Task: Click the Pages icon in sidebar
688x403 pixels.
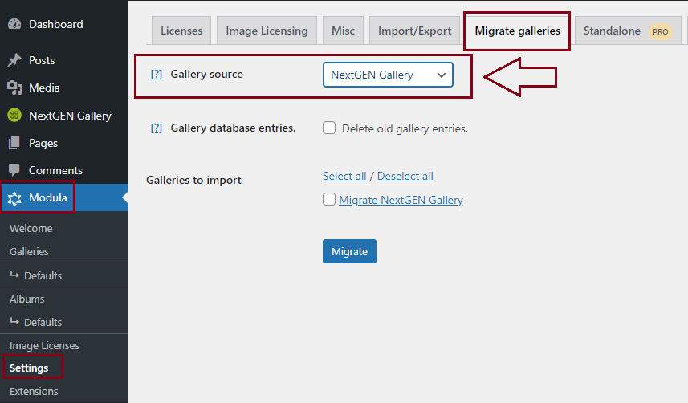Action: (14, 143)
